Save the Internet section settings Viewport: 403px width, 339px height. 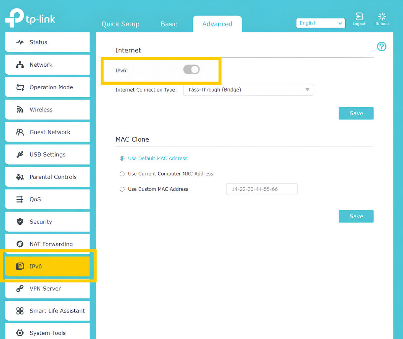356,113
